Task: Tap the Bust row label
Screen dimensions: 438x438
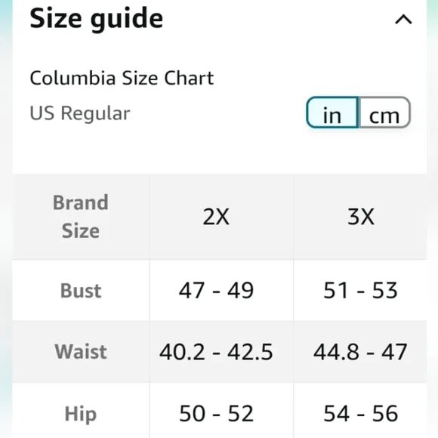Action: [x=81, y=291]
